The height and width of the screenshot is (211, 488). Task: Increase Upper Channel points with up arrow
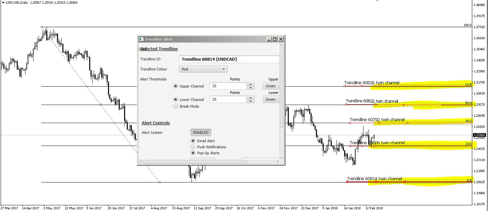250,84
